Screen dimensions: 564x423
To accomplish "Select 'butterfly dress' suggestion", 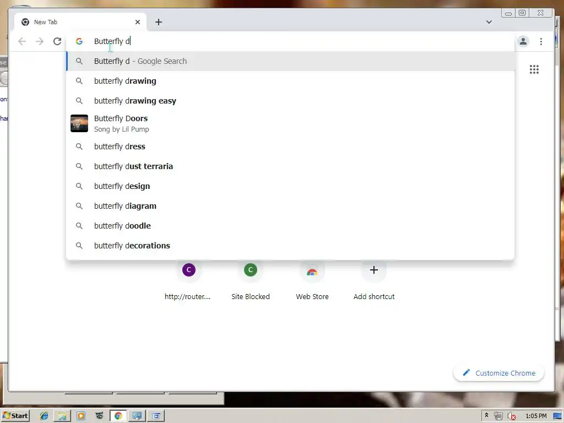I will [x=290, y=147].
